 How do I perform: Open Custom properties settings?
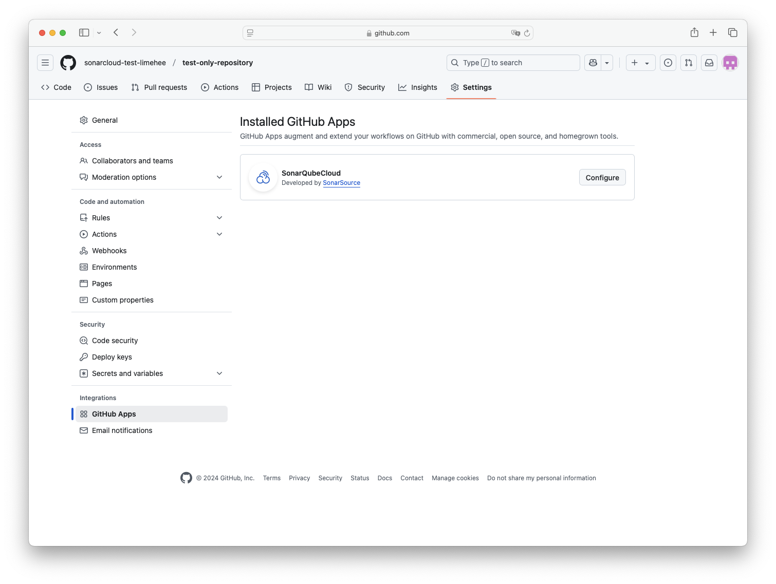(x=152, y=300)
